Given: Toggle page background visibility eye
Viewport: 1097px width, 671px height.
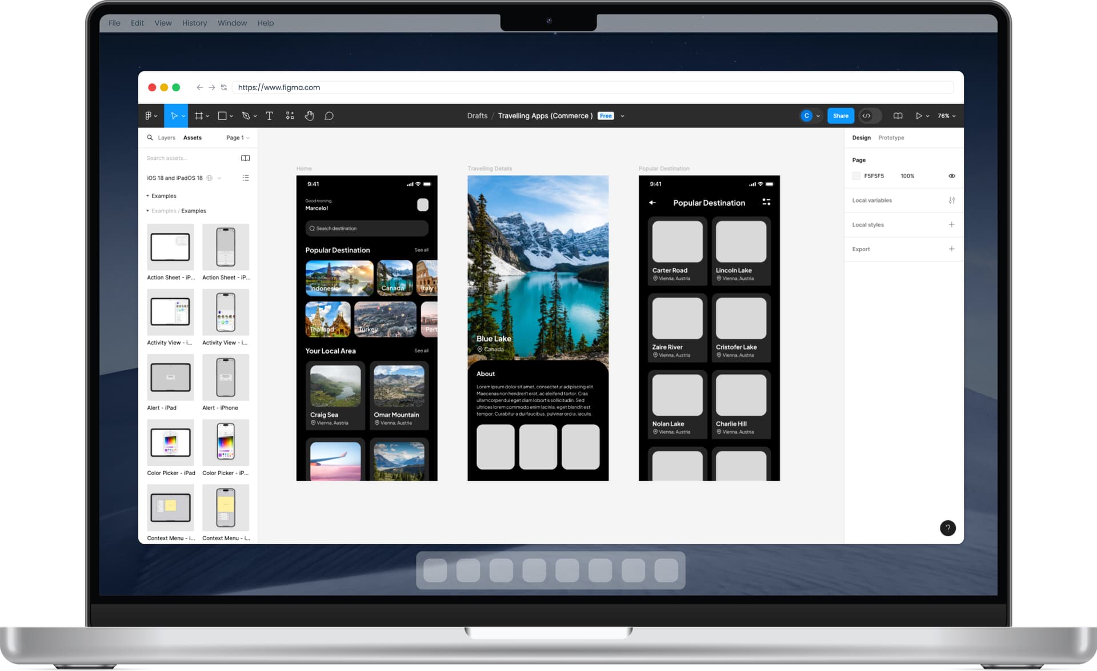Looking at the screenshot, I should coord(951,176).
